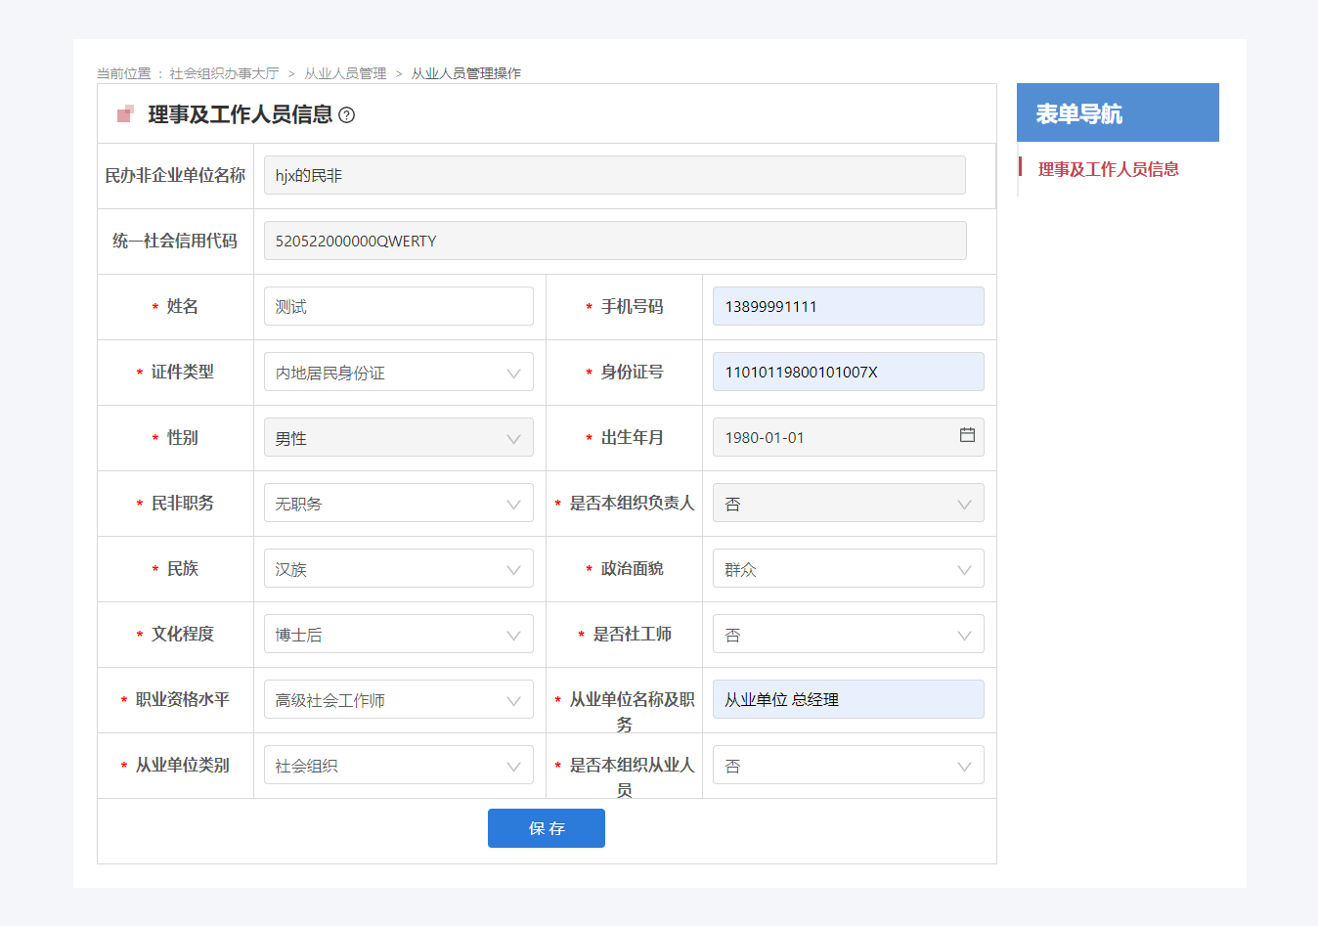Open the 政治面貌 dropdown
This screenshot has width=1318, height=926.
click(848, 569)
